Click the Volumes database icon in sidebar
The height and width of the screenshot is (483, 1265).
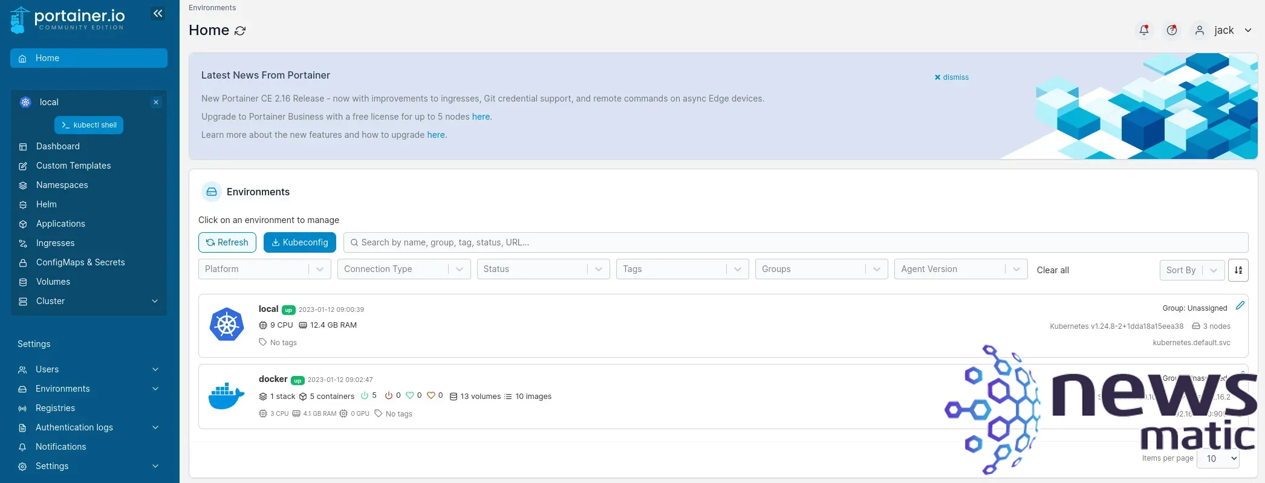click(x=23, y=282)
